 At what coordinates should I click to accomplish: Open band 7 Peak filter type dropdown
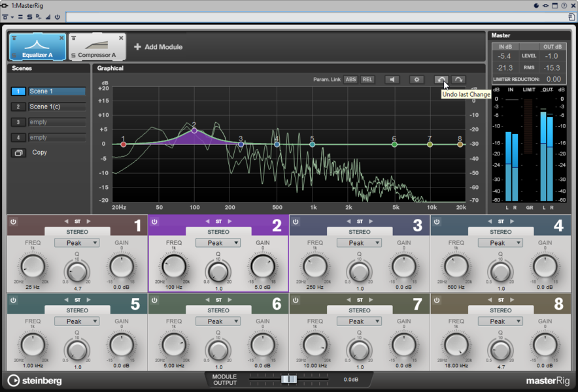pos(360,321)
